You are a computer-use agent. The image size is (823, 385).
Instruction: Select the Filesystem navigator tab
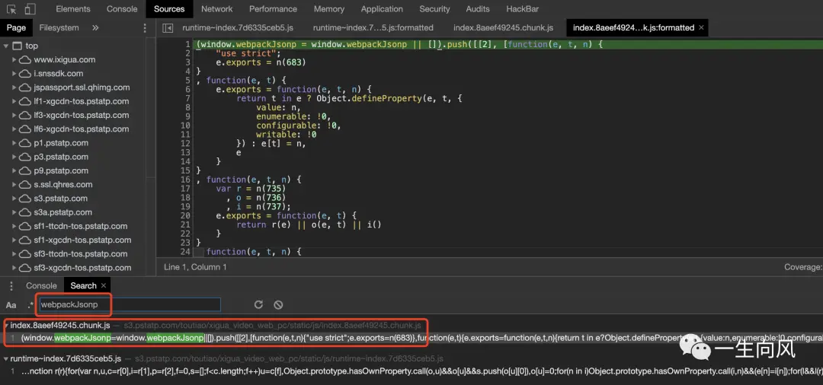click(x=59, y=27)
